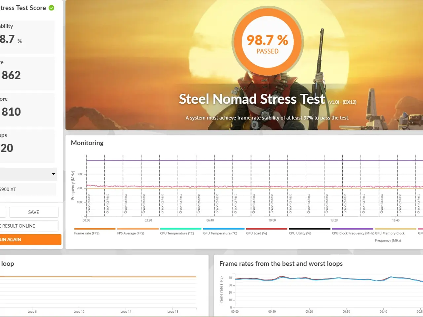Click the 'Frame rates from the best and worst loops' heading
This screenshot has width=423, height=317.
coord(281,264)
